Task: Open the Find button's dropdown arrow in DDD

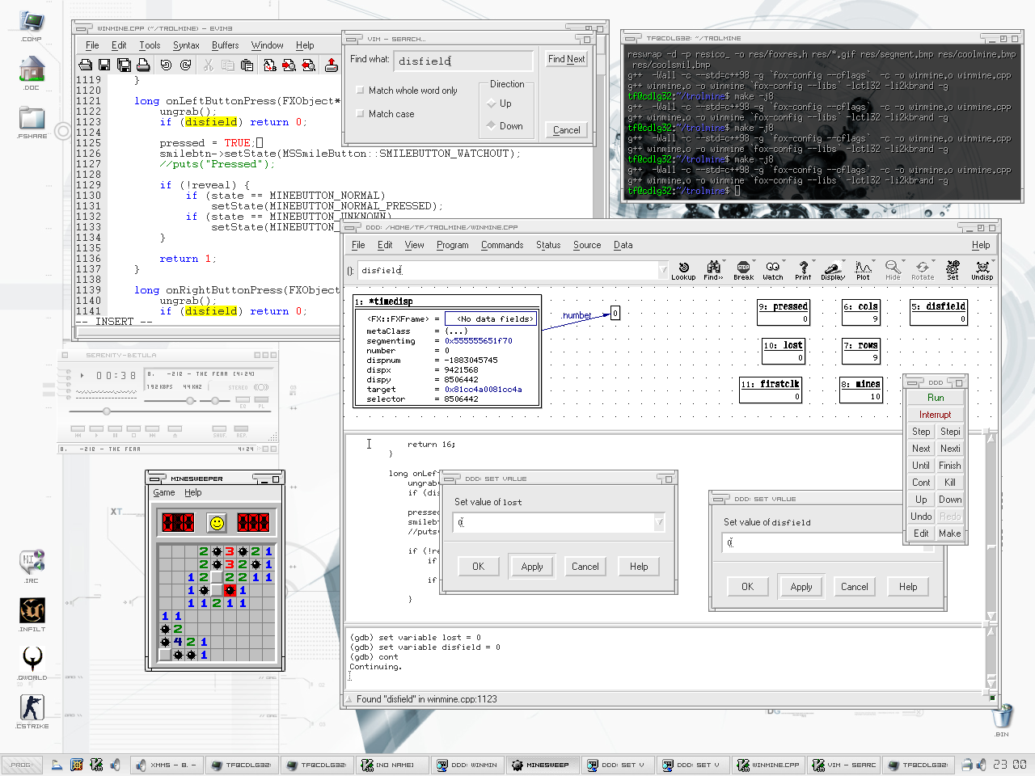Action: (x=724, y=262)
